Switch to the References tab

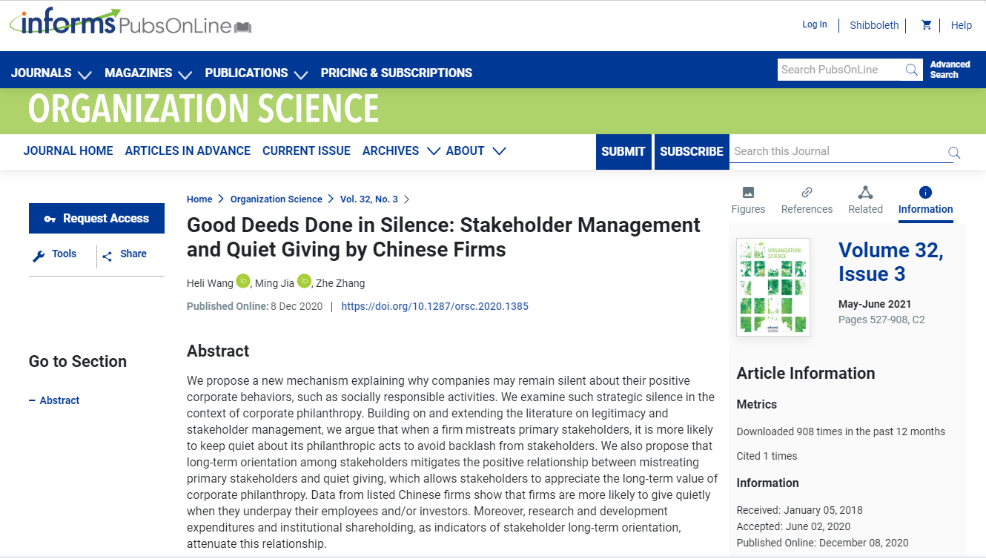(x=807, y=200)
